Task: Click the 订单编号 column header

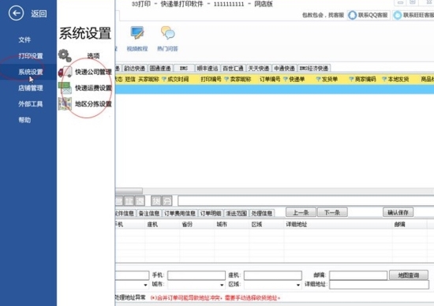Action: (270, 80)
